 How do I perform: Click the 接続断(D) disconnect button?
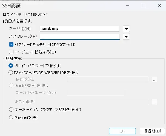(152, 131)
